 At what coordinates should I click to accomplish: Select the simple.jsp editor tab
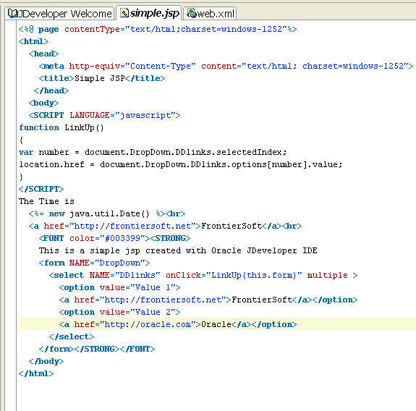[x=149, y=13]
